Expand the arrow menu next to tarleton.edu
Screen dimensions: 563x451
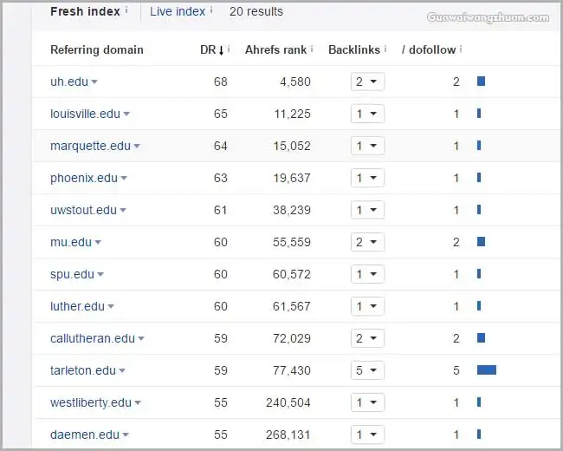click(122, 370)
